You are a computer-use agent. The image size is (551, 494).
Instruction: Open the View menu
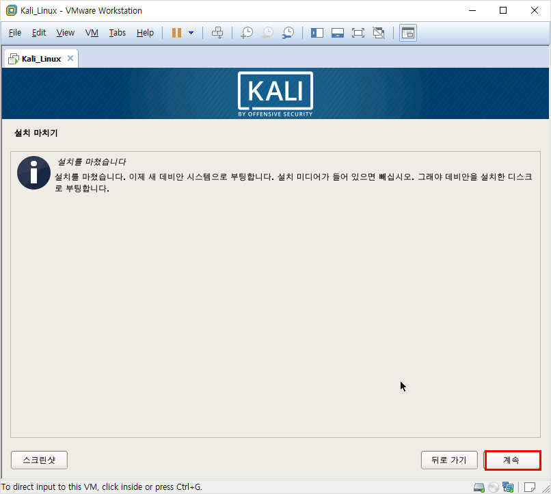coord(66,33)
